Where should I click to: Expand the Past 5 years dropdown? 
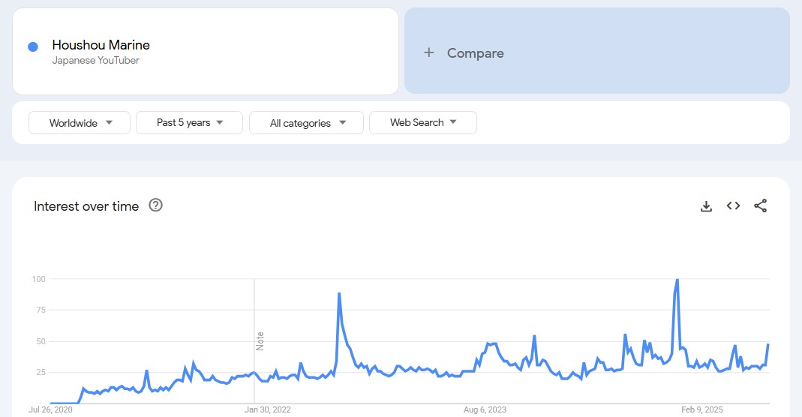(x=189, y=122)
